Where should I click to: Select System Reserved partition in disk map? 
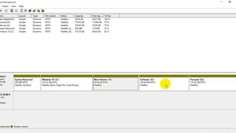(x=27, y=82)
